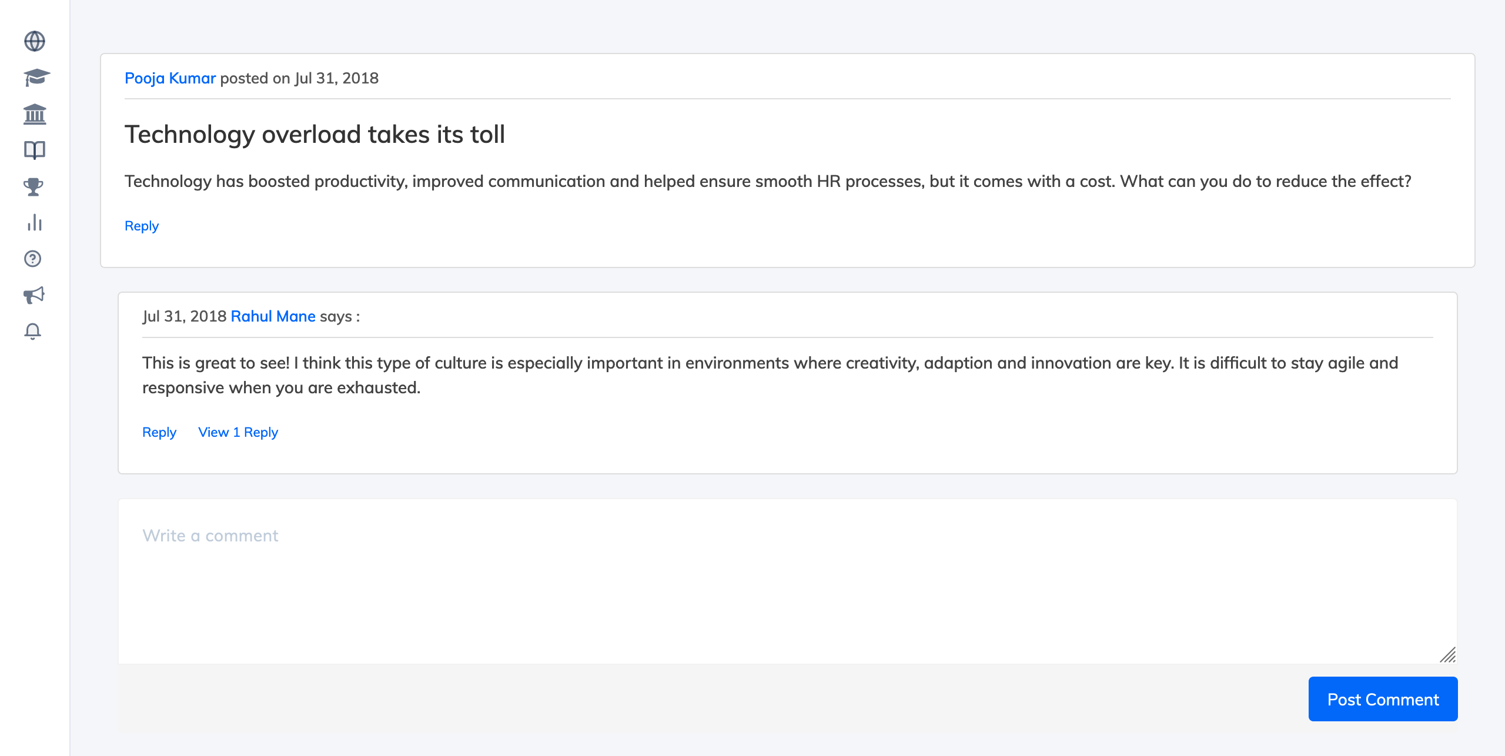The image size is (1505, 756).
Task: Open Rahul Mane's profile link
Action: [x=273, y=316]
